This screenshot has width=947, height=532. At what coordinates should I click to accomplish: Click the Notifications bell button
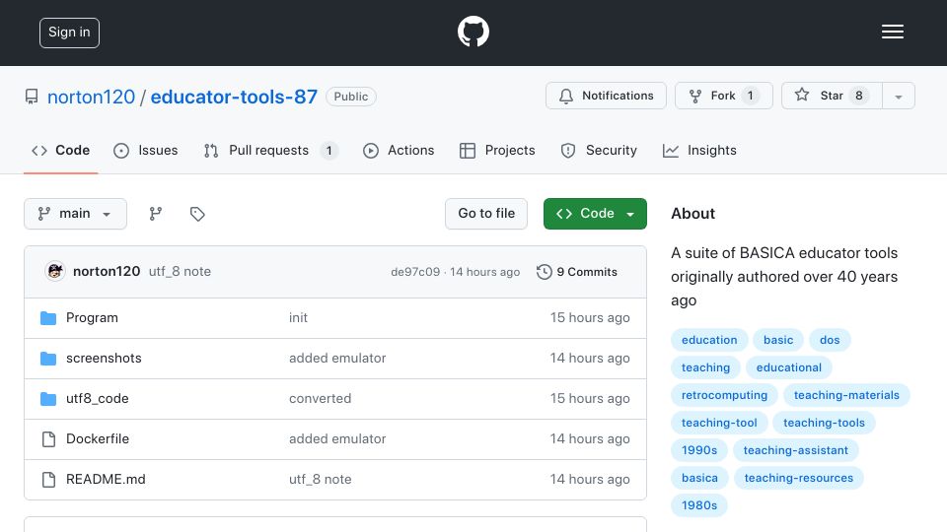pos(606,96)
